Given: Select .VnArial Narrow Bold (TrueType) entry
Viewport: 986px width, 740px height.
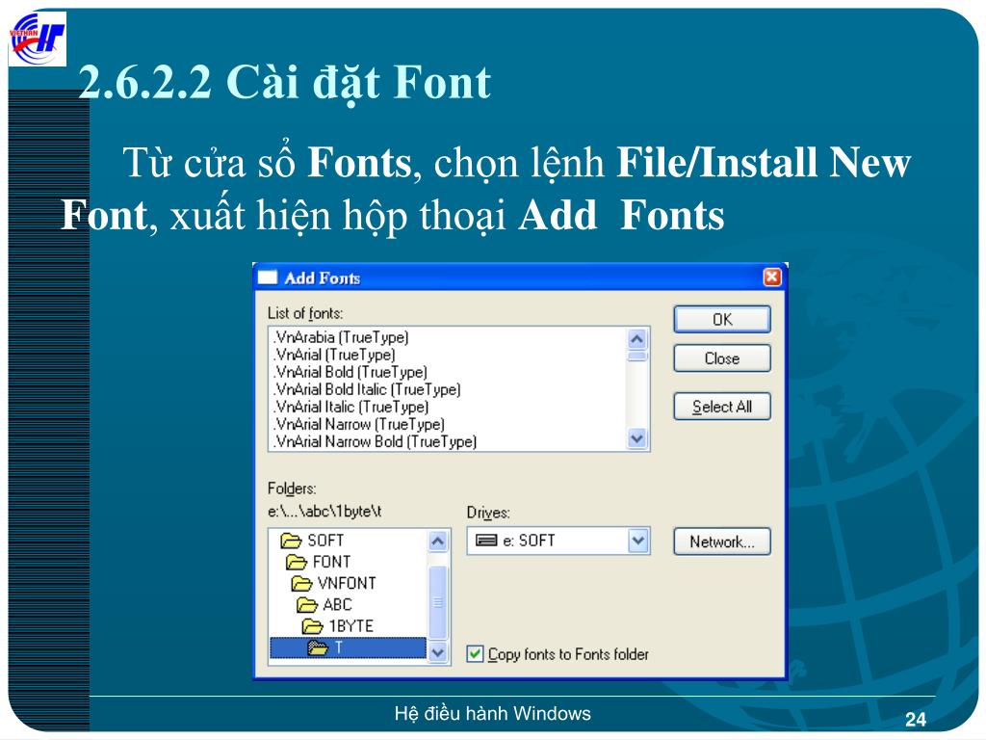Looking at the screenshot, I should 376,441.
